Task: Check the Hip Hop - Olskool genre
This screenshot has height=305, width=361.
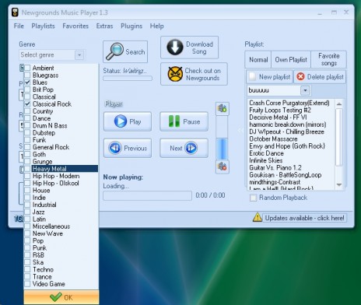Action: coord(27,183)
